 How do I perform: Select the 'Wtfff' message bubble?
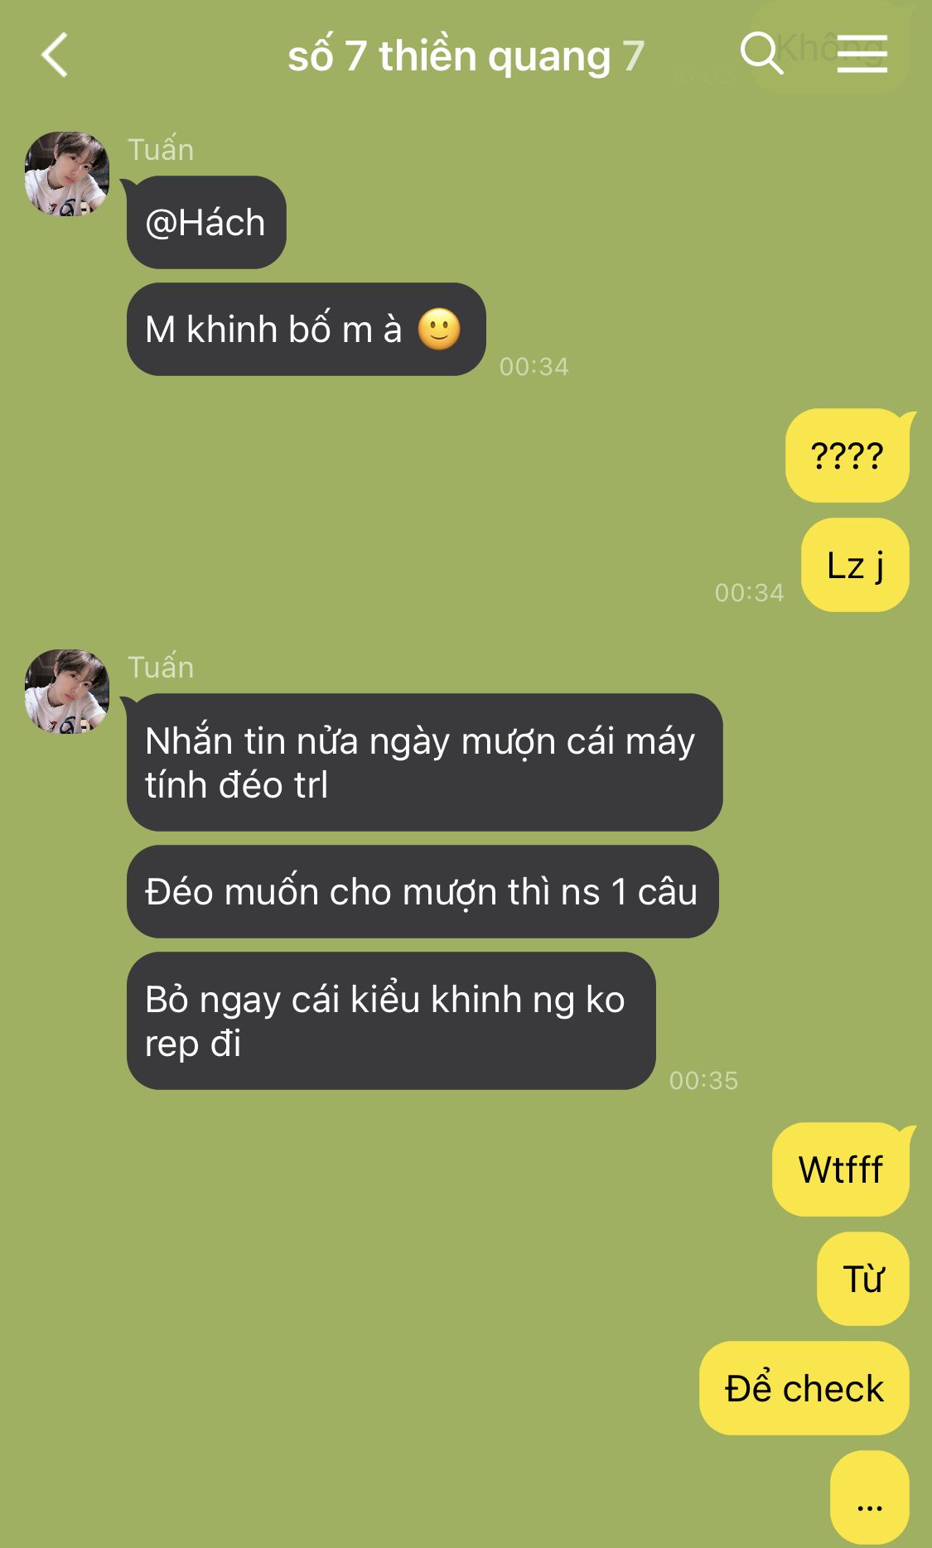(841, 1169)
